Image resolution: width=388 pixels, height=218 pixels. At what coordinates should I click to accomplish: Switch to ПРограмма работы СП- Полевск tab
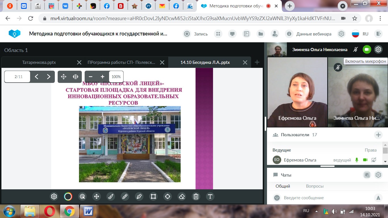(122, 62)
